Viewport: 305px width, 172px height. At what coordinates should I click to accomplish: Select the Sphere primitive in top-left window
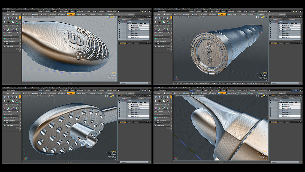click(9, 18)
